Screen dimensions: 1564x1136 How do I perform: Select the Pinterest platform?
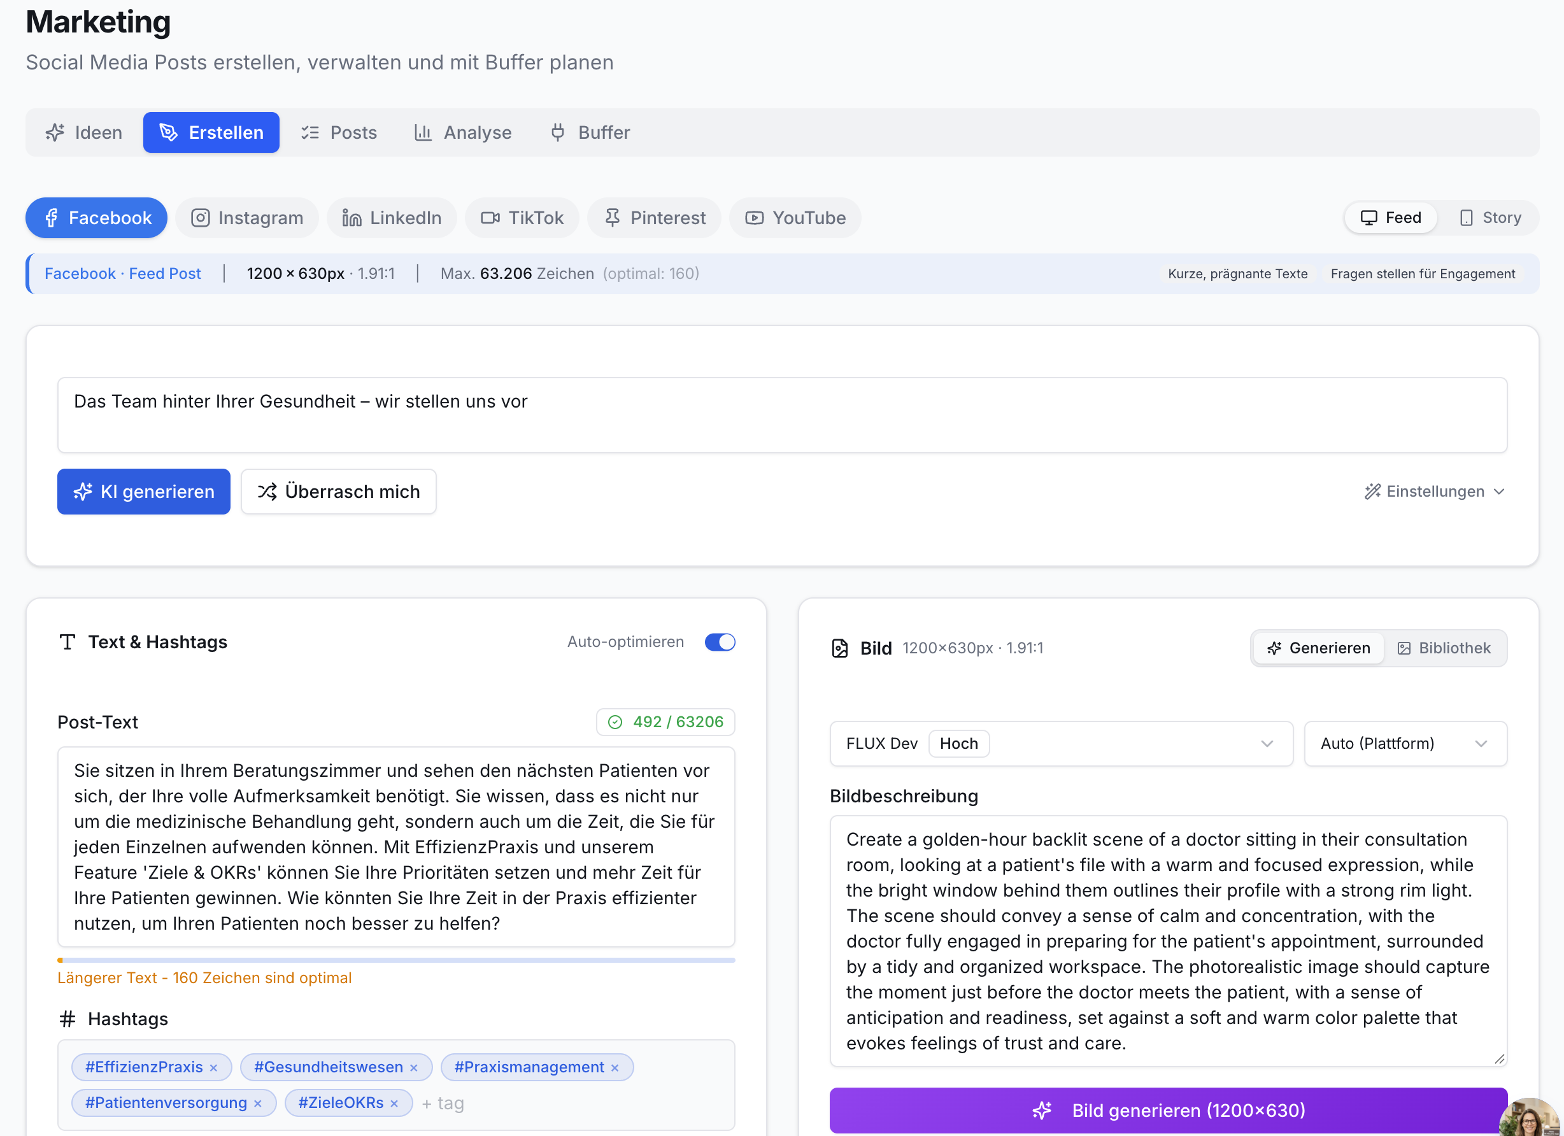coord(655,218)
